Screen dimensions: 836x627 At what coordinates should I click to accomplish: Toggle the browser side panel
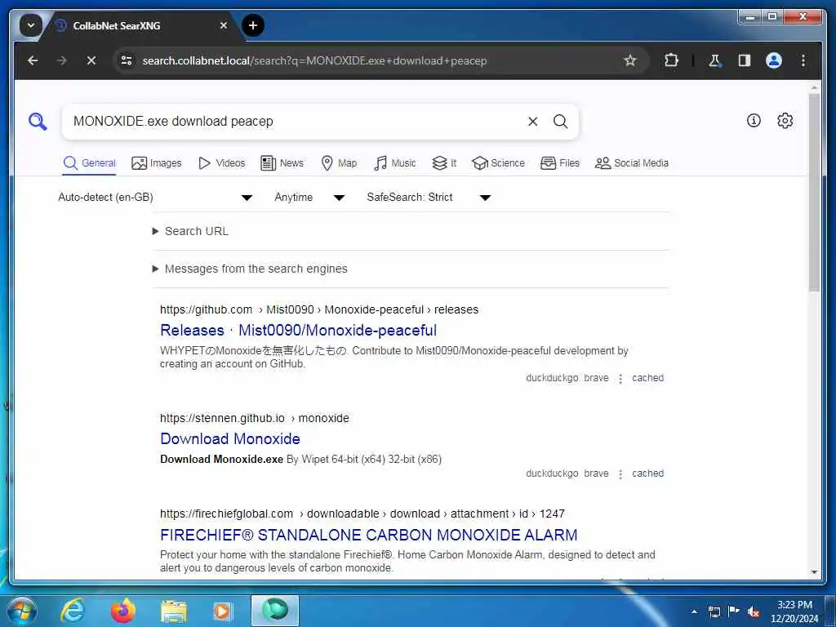745,60
